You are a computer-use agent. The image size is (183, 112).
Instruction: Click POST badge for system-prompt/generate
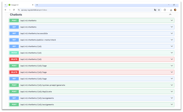(x=14, y=85)
